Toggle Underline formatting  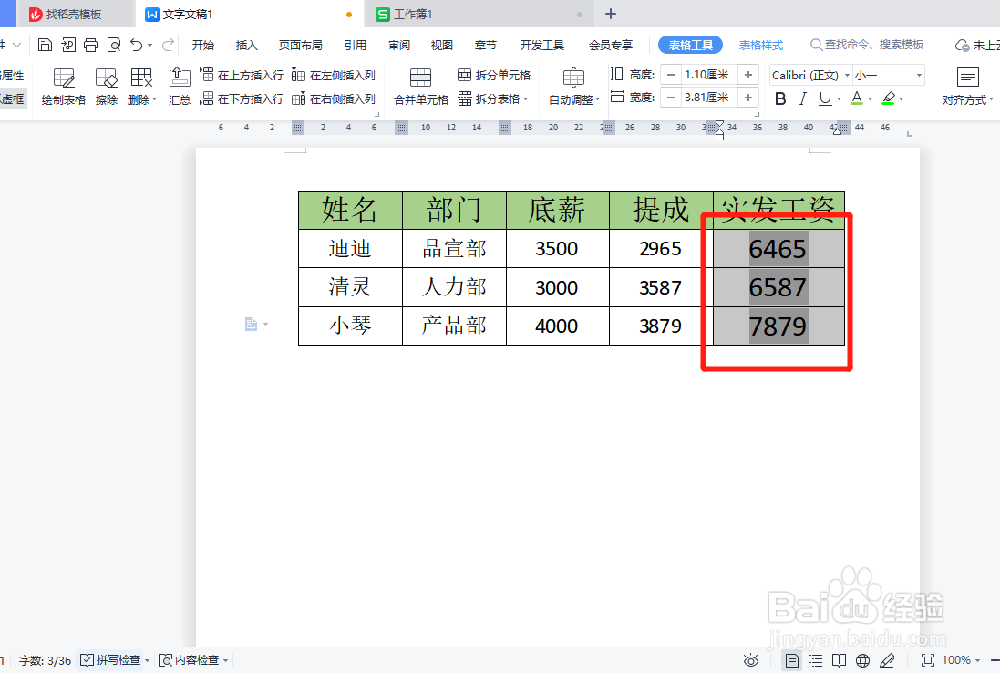pyautogui.click(x=825, y=98)
